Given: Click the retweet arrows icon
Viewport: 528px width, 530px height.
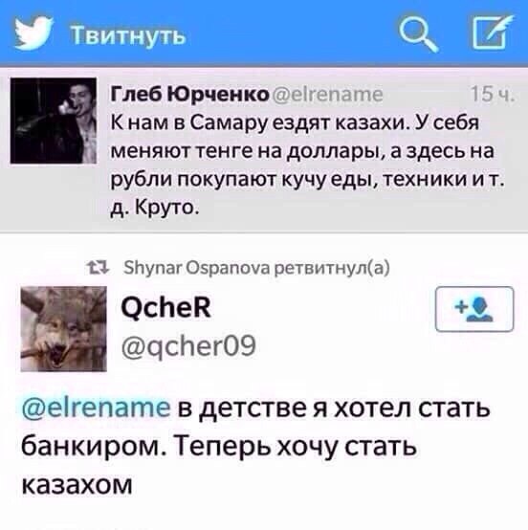Looking at the screenshot, I should (98, 268).
